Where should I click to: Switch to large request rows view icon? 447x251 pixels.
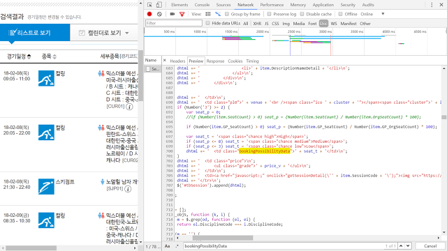click(x=208, y=14)
